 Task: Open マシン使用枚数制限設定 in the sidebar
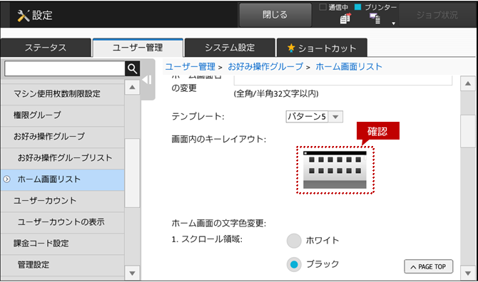point(63,94)
